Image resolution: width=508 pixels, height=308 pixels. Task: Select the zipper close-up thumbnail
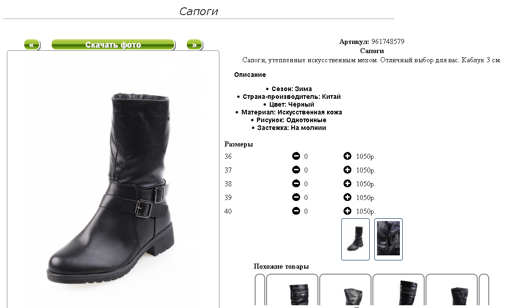388,239
